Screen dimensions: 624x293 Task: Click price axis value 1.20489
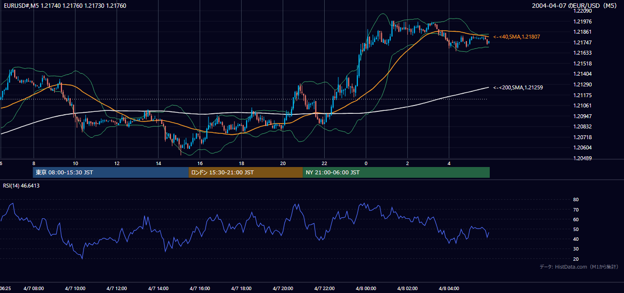tap(582, 158)
